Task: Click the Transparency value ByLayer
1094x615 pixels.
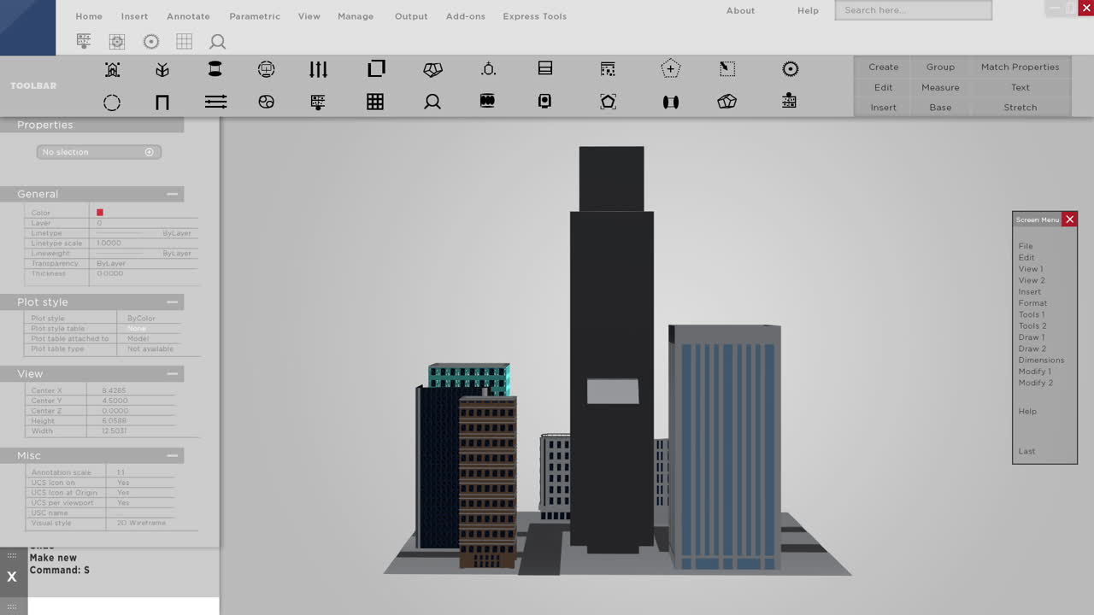Action: pos(111,264)
